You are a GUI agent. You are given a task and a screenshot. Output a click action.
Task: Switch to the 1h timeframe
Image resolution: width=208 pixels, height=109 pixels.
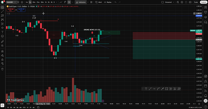46,2
